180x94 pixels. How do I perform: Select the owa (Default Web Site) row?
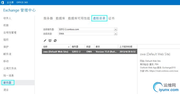click(x=89, y=52)
